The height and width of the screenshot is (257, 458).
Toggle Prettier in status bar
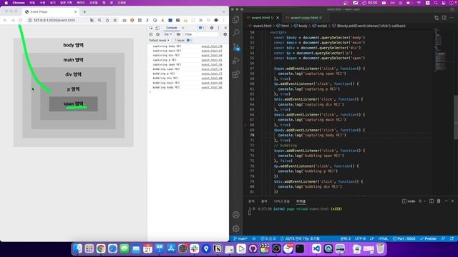click(428, 238)
